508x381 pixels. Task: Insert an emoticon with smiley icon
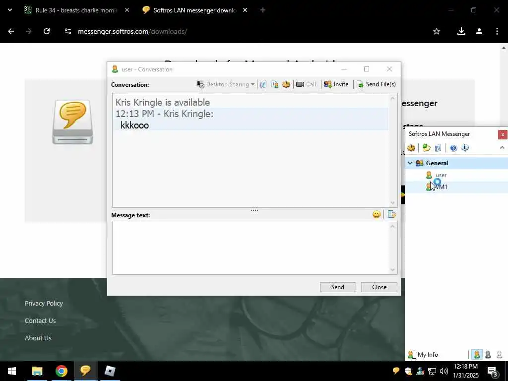(x=377, y=214)
